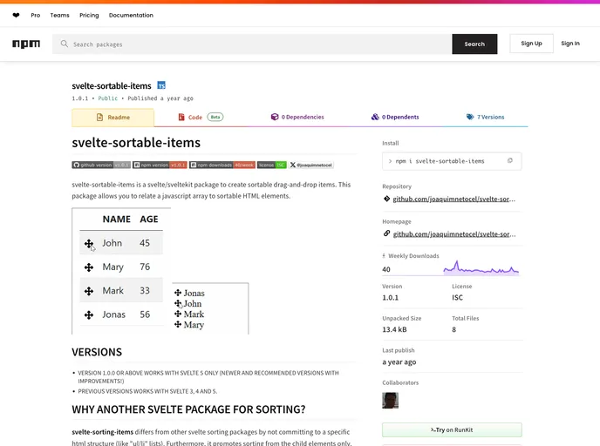Click the red Code file icon
The height and width of the screenshot is (446, 600).
[x=181, y=117]
